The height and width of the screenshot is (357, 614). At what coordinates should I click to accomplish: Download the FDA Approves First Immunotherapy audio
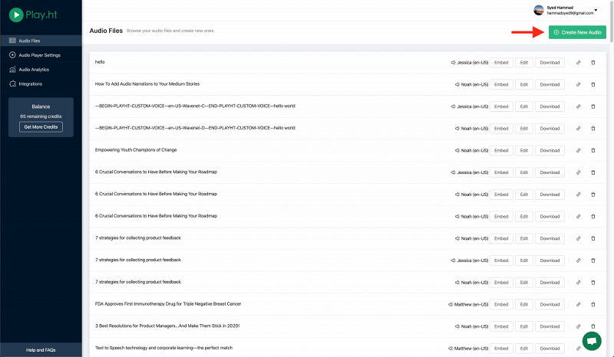pyautogui.click(x=550, y=304)
